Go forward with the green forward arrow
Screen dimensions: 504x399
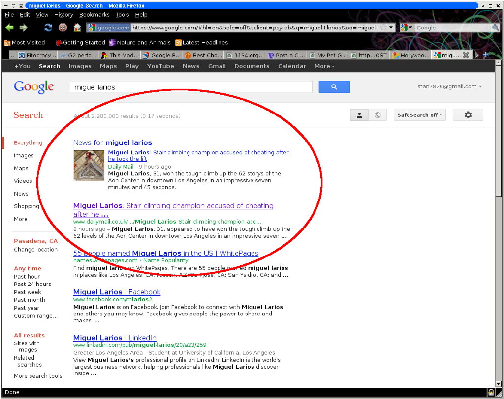click(x=24, y=28)
